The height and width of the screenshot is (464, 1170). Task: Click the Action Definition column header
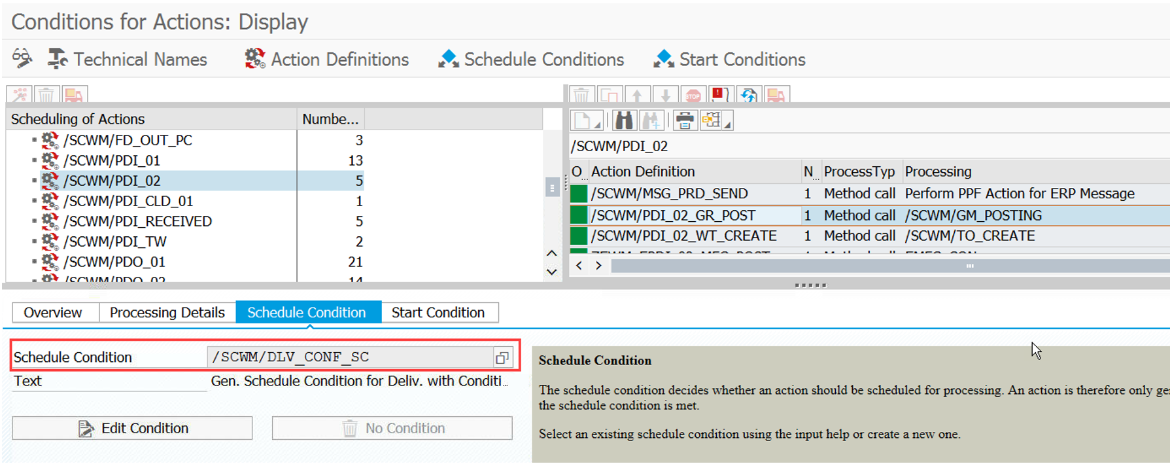695,171
